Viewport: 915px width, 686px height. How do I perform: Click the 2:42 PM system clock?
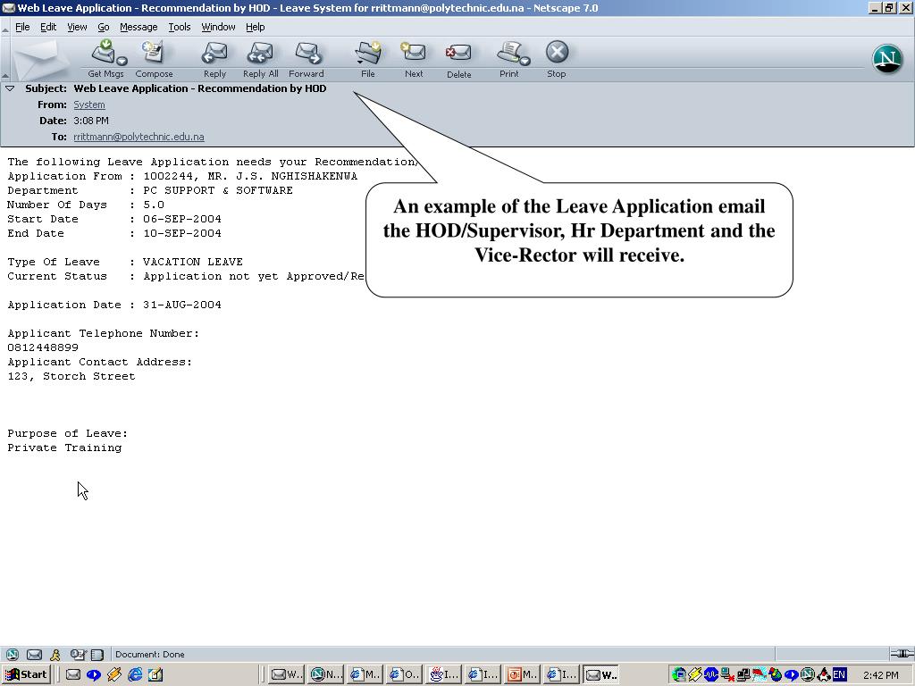880,675
